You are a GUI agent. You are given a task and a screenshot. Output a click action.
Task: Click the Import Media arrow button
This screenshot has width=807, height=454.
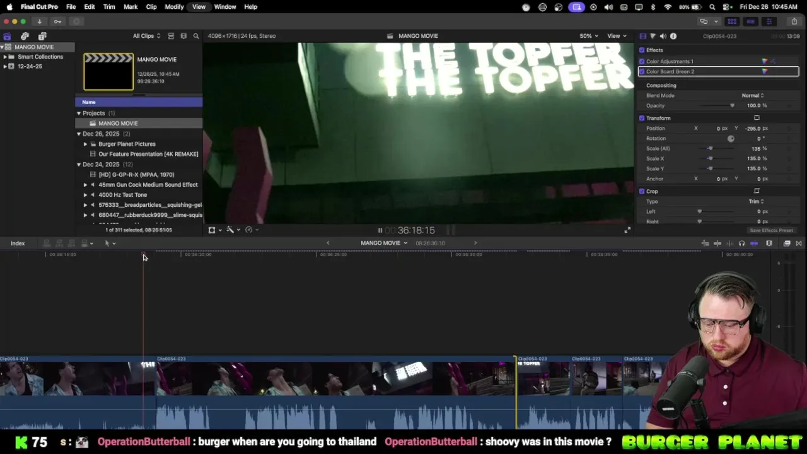coord(39,21)
